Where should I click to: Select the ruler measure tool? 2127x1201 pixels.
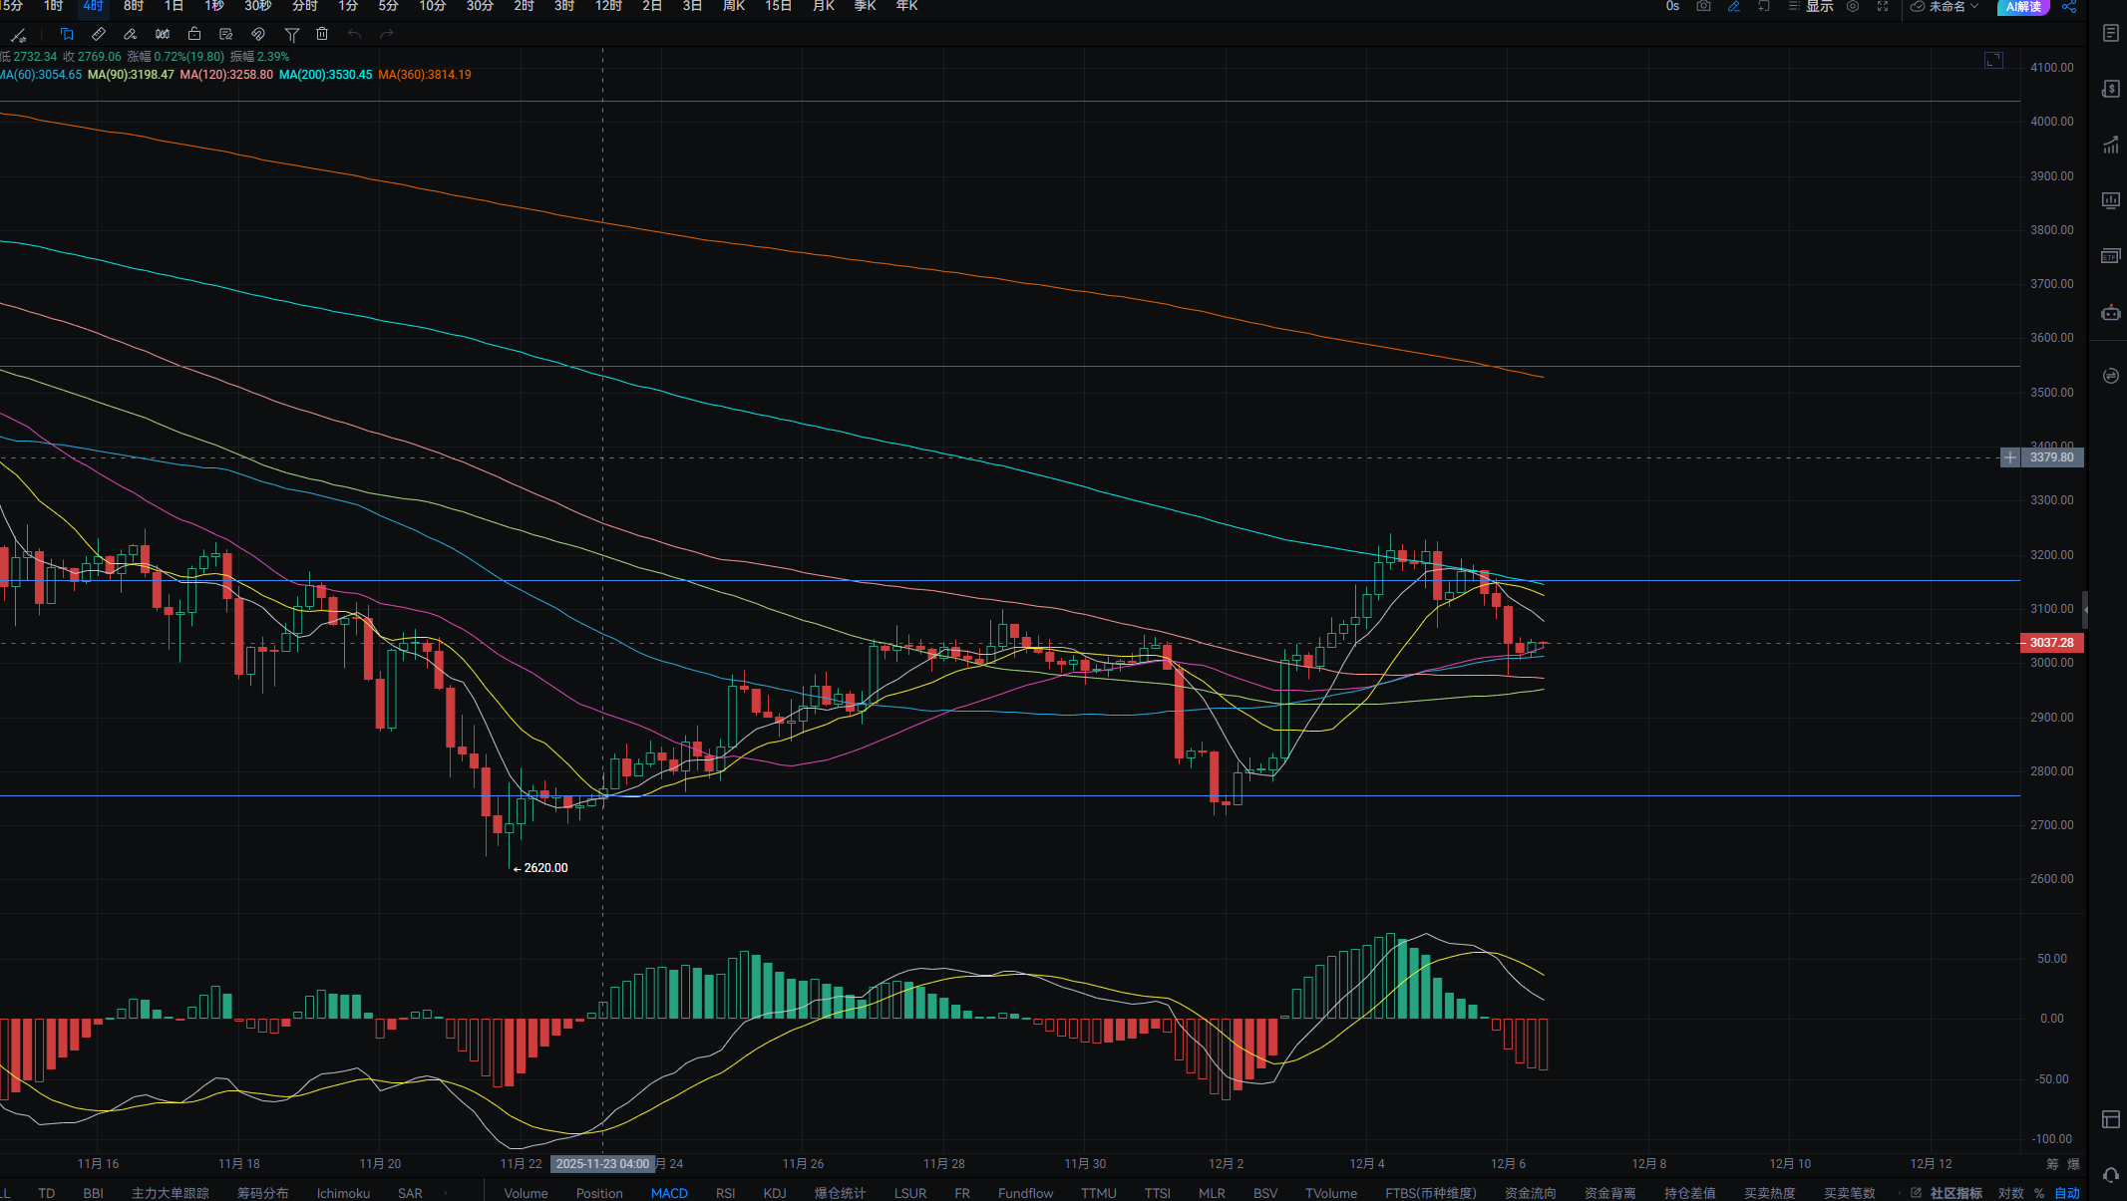[x=99, y=34]
